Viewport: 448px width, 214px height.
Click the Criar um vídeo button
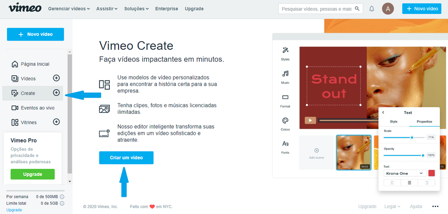pos(126,158)
